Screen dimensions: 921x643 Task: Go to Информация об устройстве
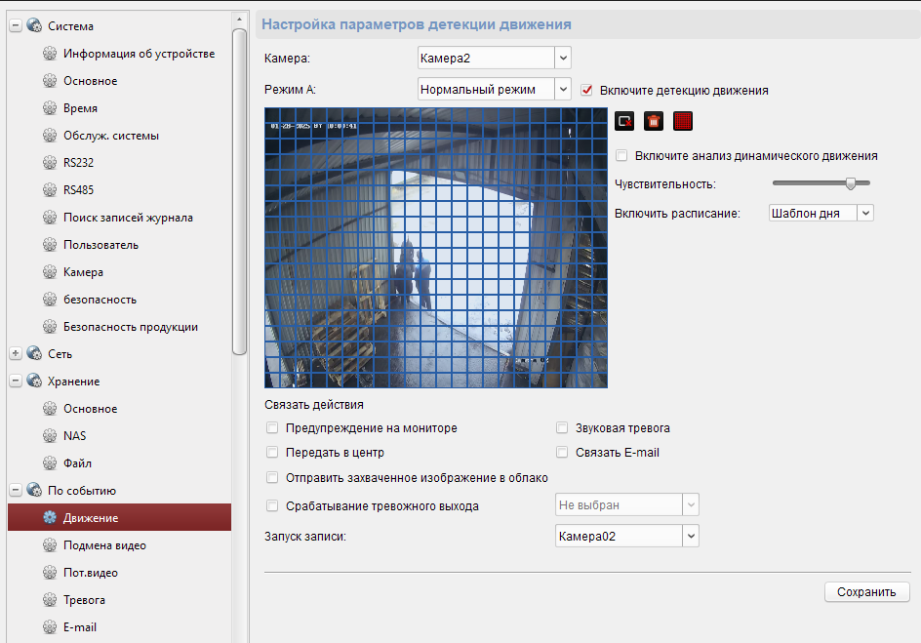pyautogui.click(x=139, y=54)
